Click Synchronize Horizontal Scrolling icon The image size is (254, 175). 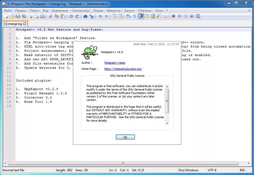pyautogui.click(x=120, y=16)
